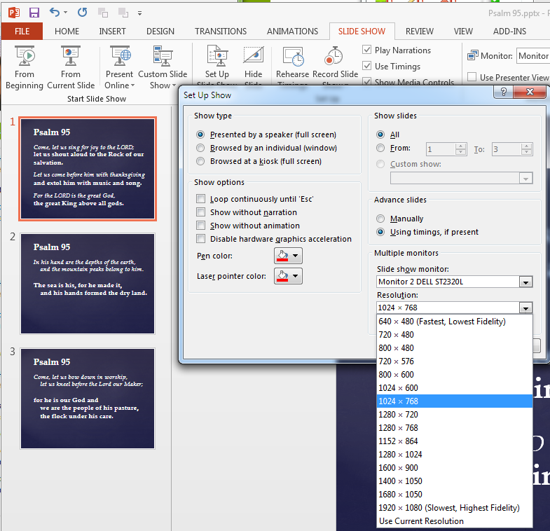The width and height of the screenshot is (550, 531).
Task: Select All slides radio button
Action: click(380, 135)
